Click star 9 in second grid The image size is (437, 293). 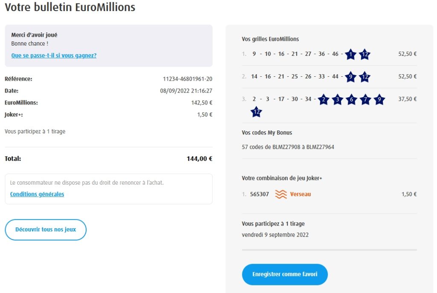[350, 77]
